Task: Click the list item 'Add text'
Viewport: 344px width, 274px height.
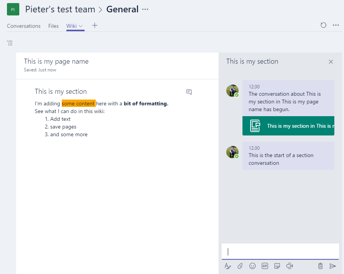Action: 60,119
